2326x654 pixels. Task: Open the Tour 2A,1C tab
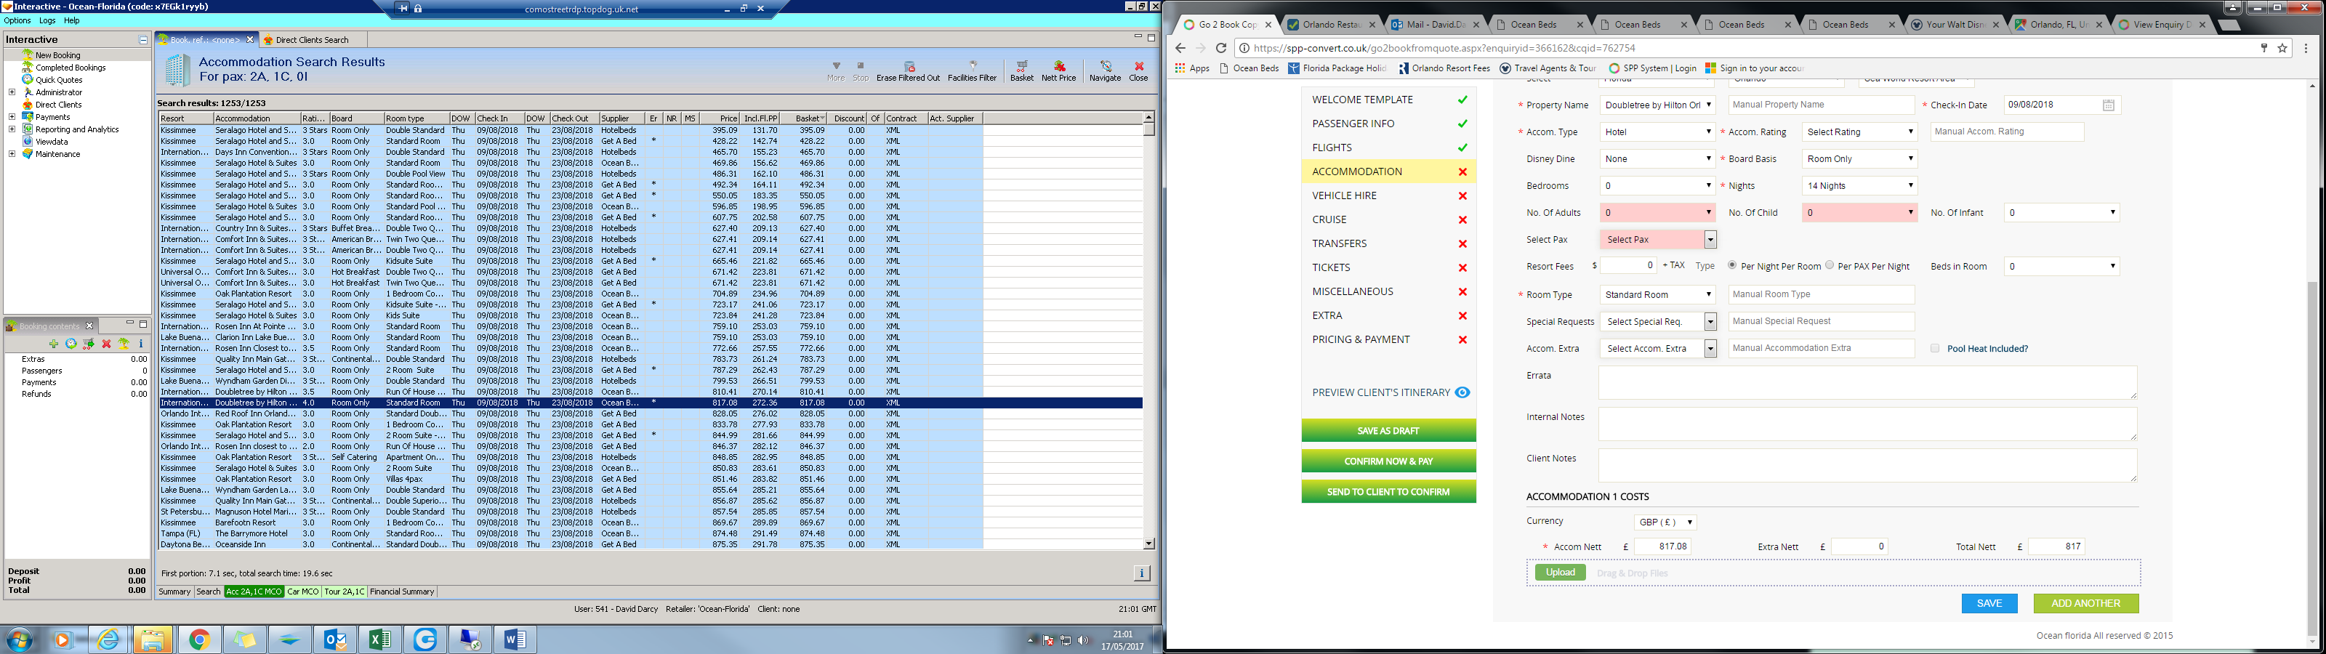click(x=344, y=592)
